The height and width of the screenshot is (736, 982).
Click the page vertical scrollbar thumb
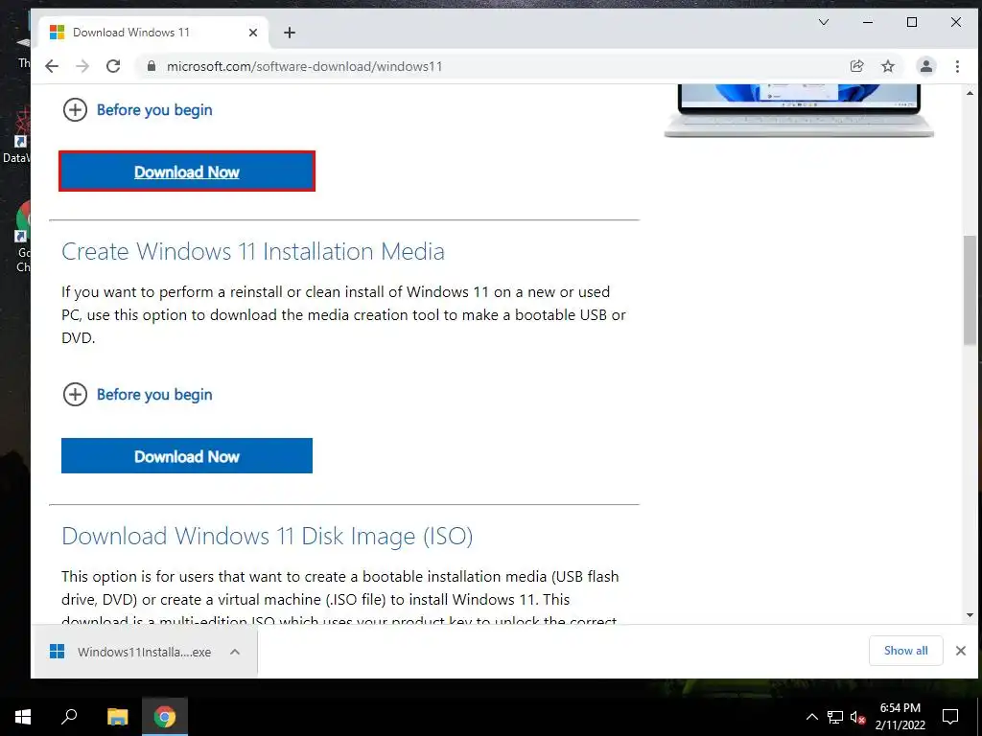point(970,289)
